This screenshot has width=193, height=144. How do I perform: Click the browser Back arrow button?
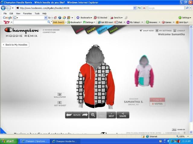(3, 8)
